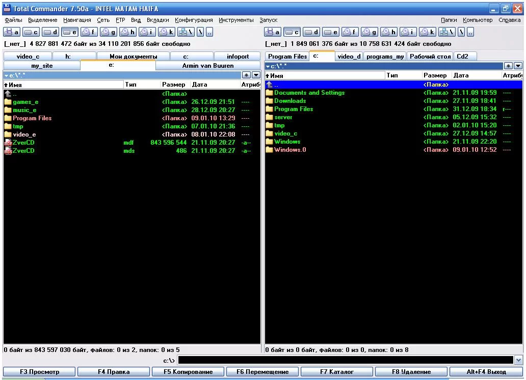The width and height of the screenshot is (526, 380).
Task: Sort left panel by Дата column
Action: [215, 85]
